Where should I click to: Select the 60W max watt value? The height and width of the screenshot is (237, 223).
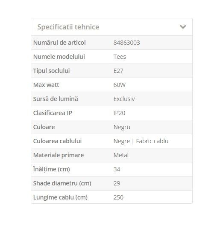pyautogui.click(x=120, y=85)
